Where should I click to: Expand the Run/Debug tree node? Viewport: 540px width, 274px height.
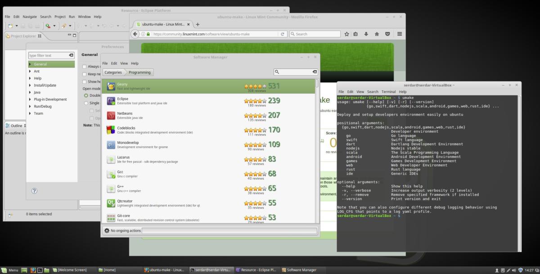pos(31,106)
